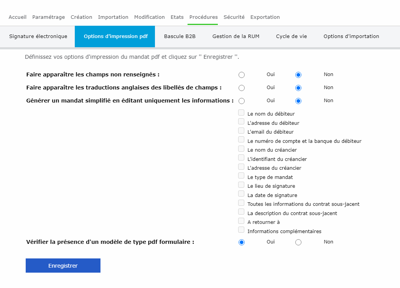Tick the "L'email du débiteur" checkbox

pyautogui.click(x=241, y=131)
